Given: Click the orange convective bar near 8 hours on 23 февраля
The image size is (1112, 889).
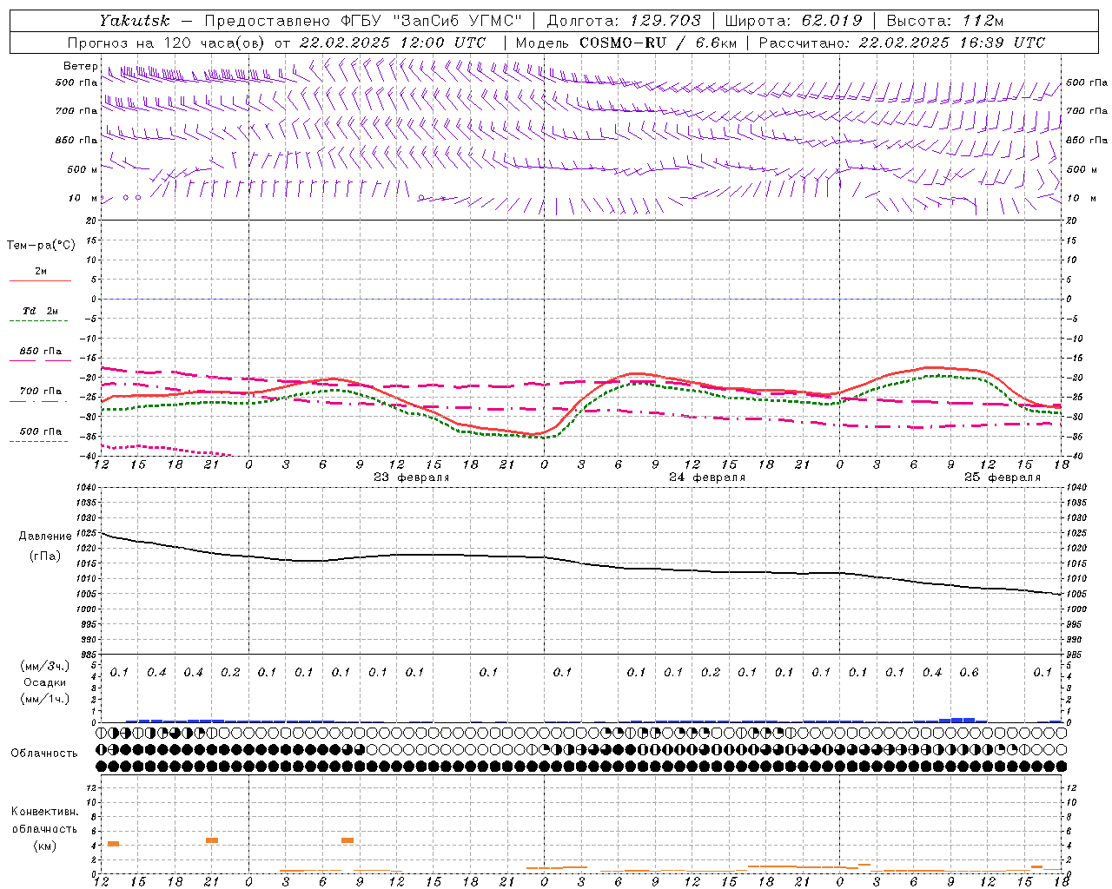Looking at the screenshot, I should (347, 840).
